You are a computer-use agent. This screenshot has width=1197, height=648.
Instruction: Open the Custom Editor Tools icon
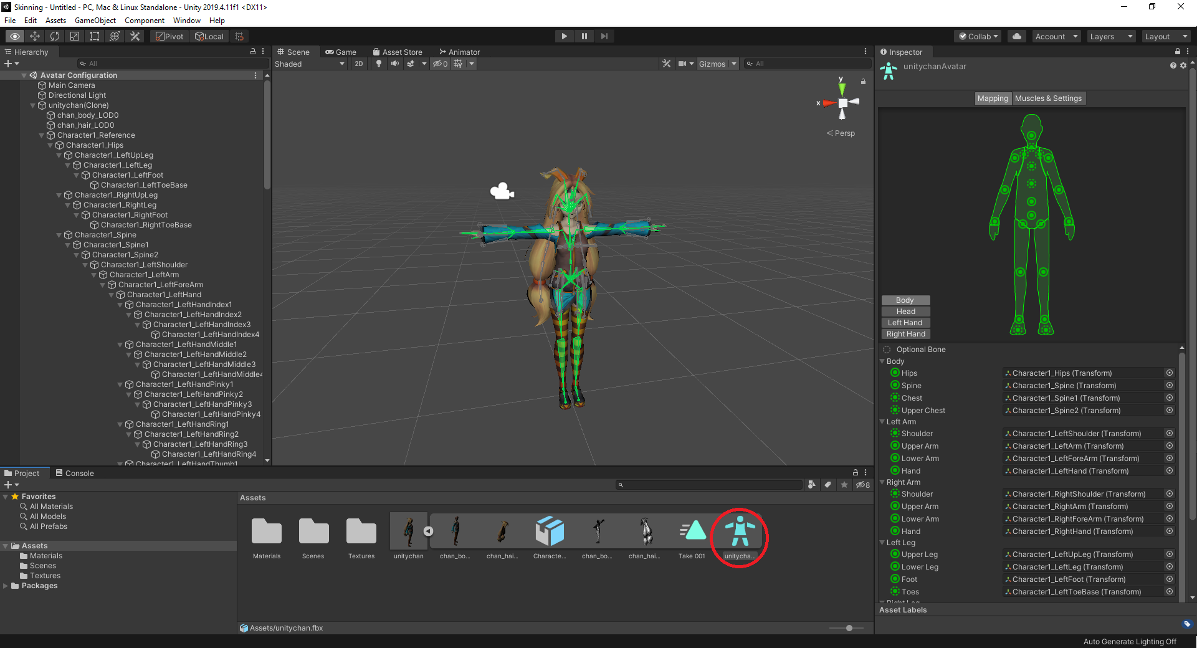coord(135,36)
